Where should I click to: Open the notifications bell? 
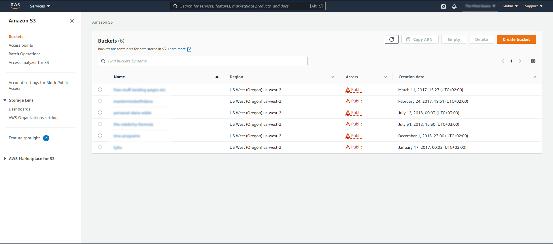click(454, 6)
